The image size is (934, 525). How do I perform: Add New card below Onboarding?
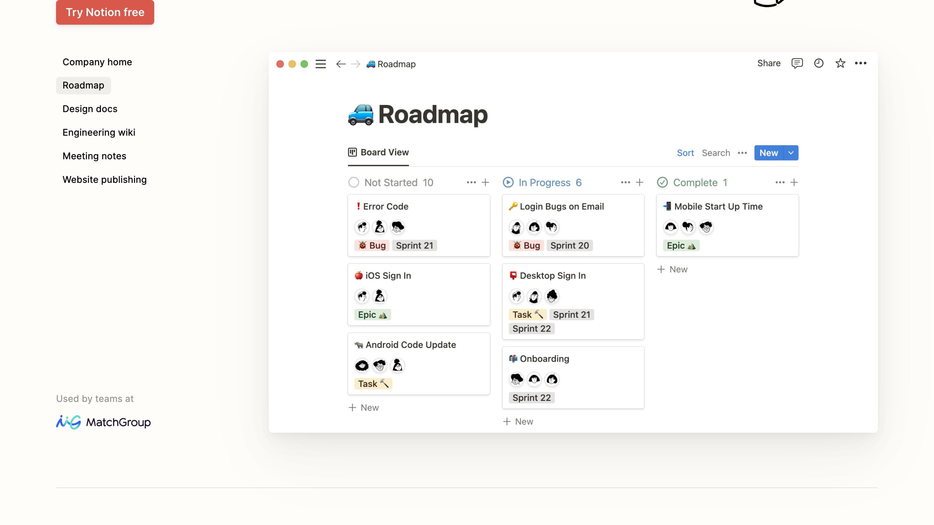pyautogui.click(x=518, y=421)
